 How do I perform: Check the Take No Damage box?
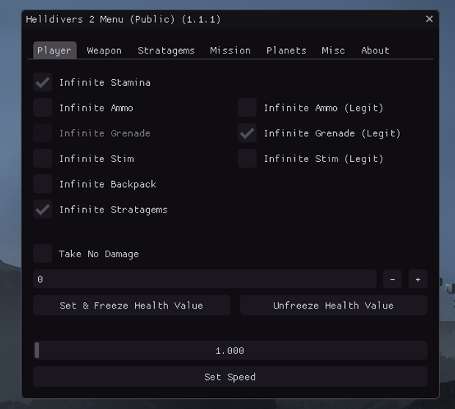43,254
